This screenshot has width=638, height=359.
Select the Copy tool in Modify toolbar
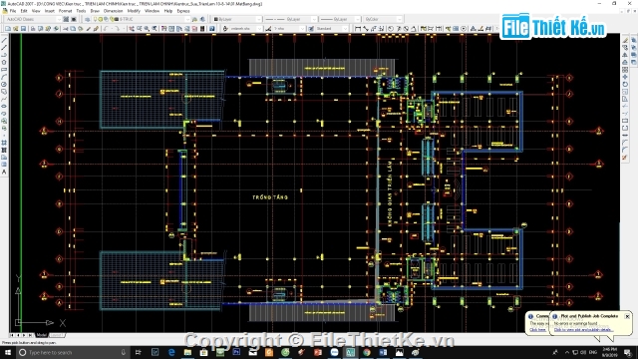[x=625, y=48]
